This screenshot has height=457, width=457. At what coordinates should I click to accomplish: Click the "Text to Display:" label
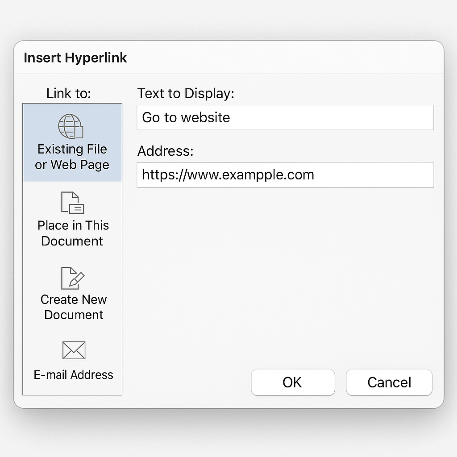click(x=186, y=94)
